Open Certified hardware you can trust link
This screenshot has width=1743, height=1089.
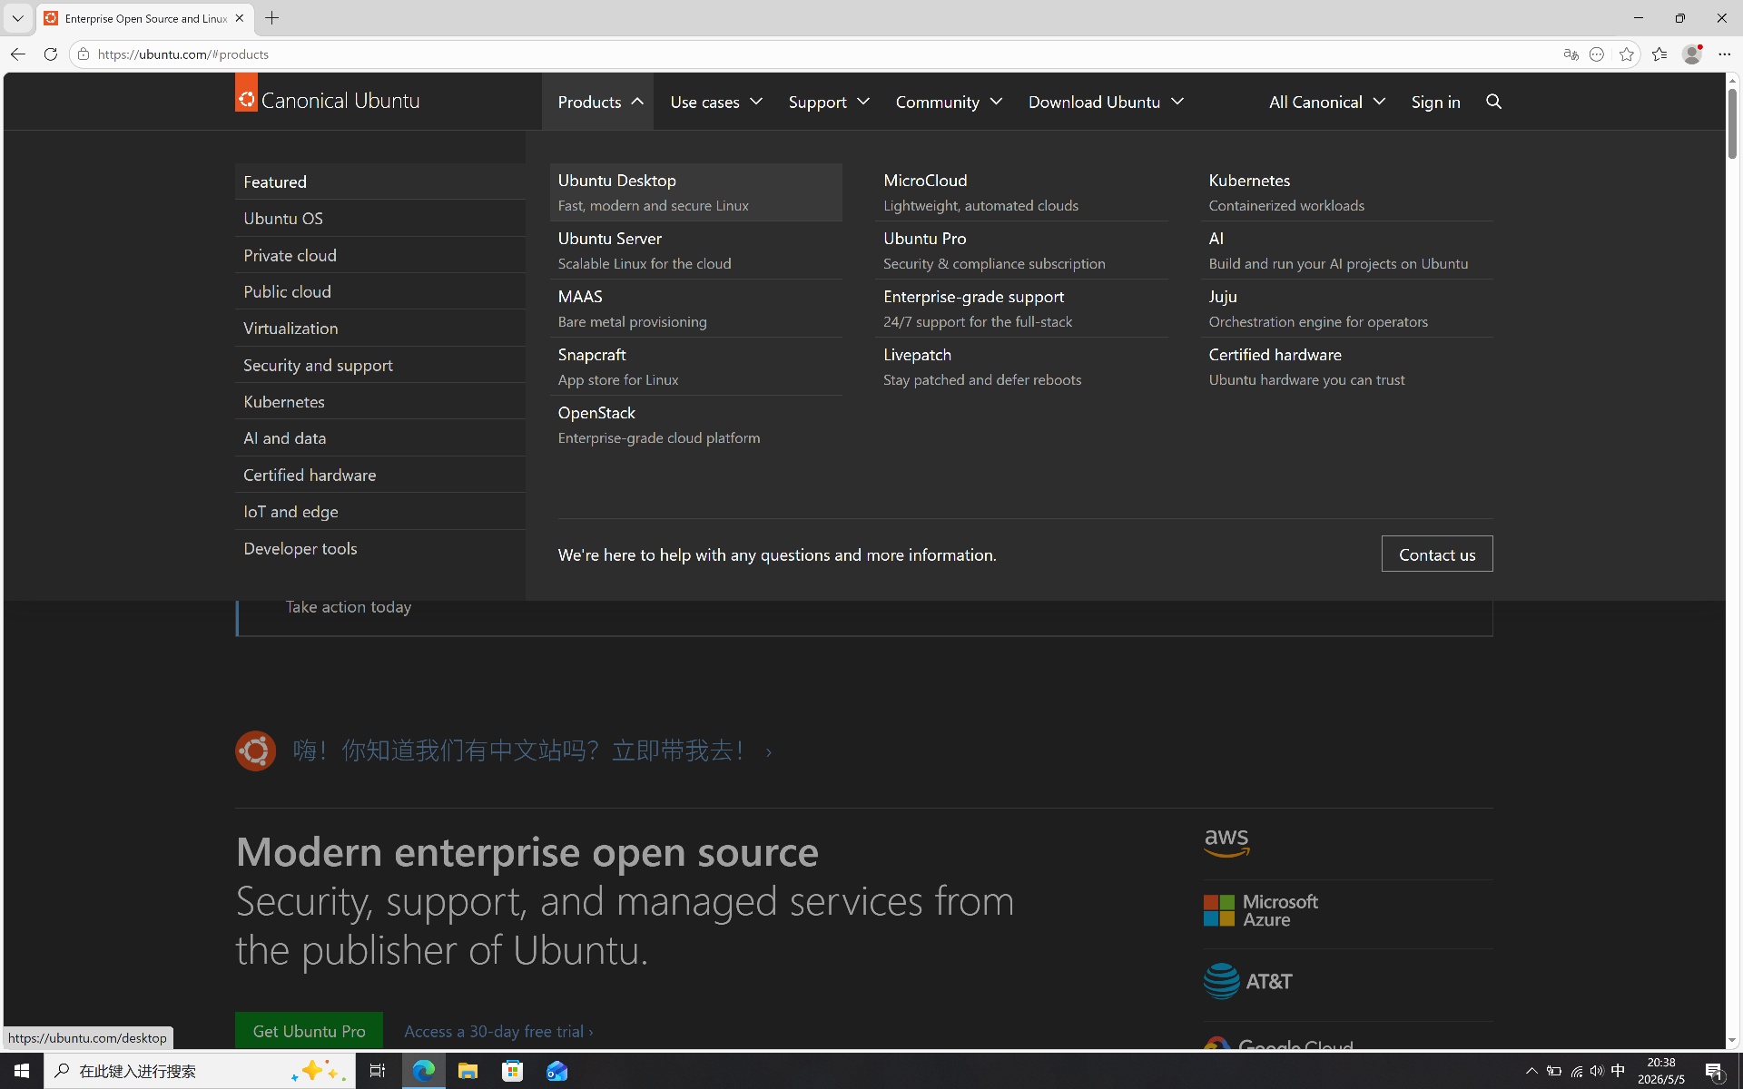pos(1347,367)
